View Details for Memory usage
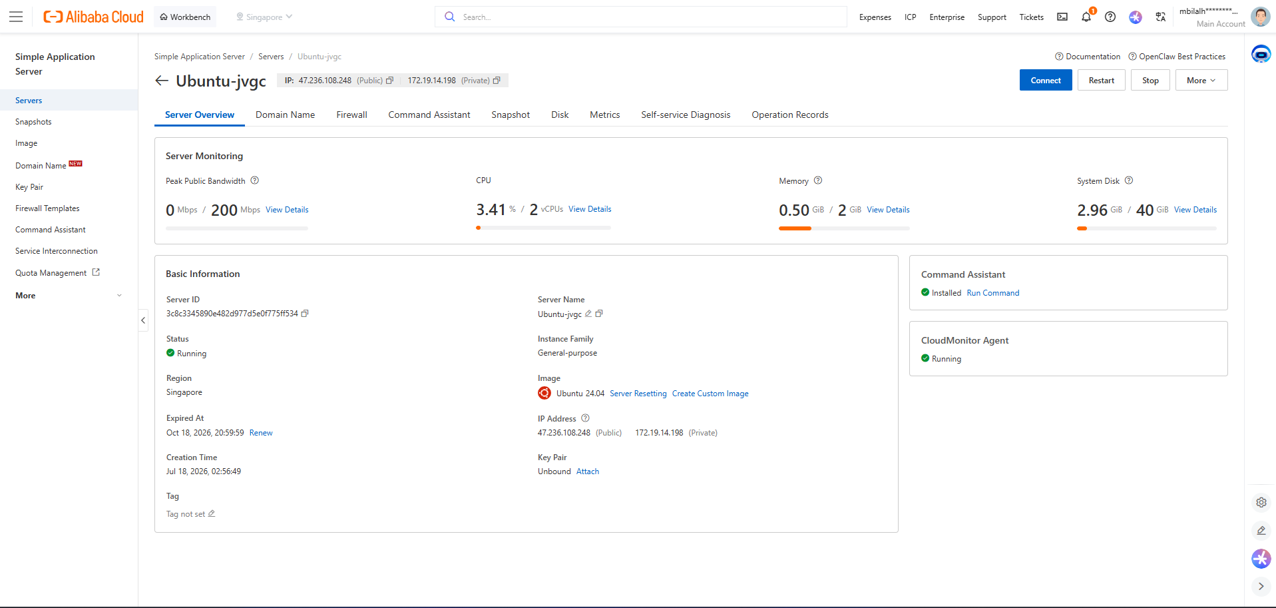1276x608 pixels. click(x=888, y=210)
